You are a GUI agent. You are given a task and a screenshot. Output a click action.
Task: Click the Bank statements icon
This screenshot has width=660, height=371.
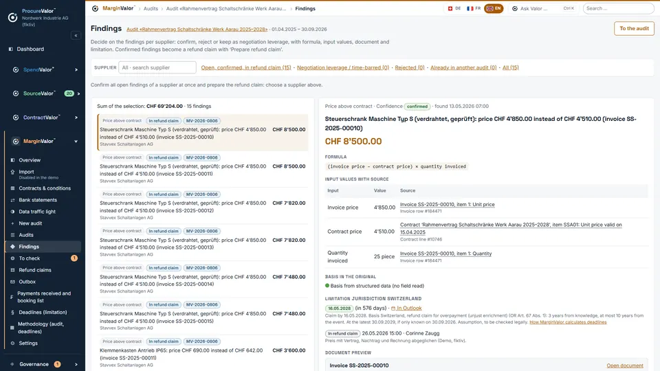click(x=12, y=200)
